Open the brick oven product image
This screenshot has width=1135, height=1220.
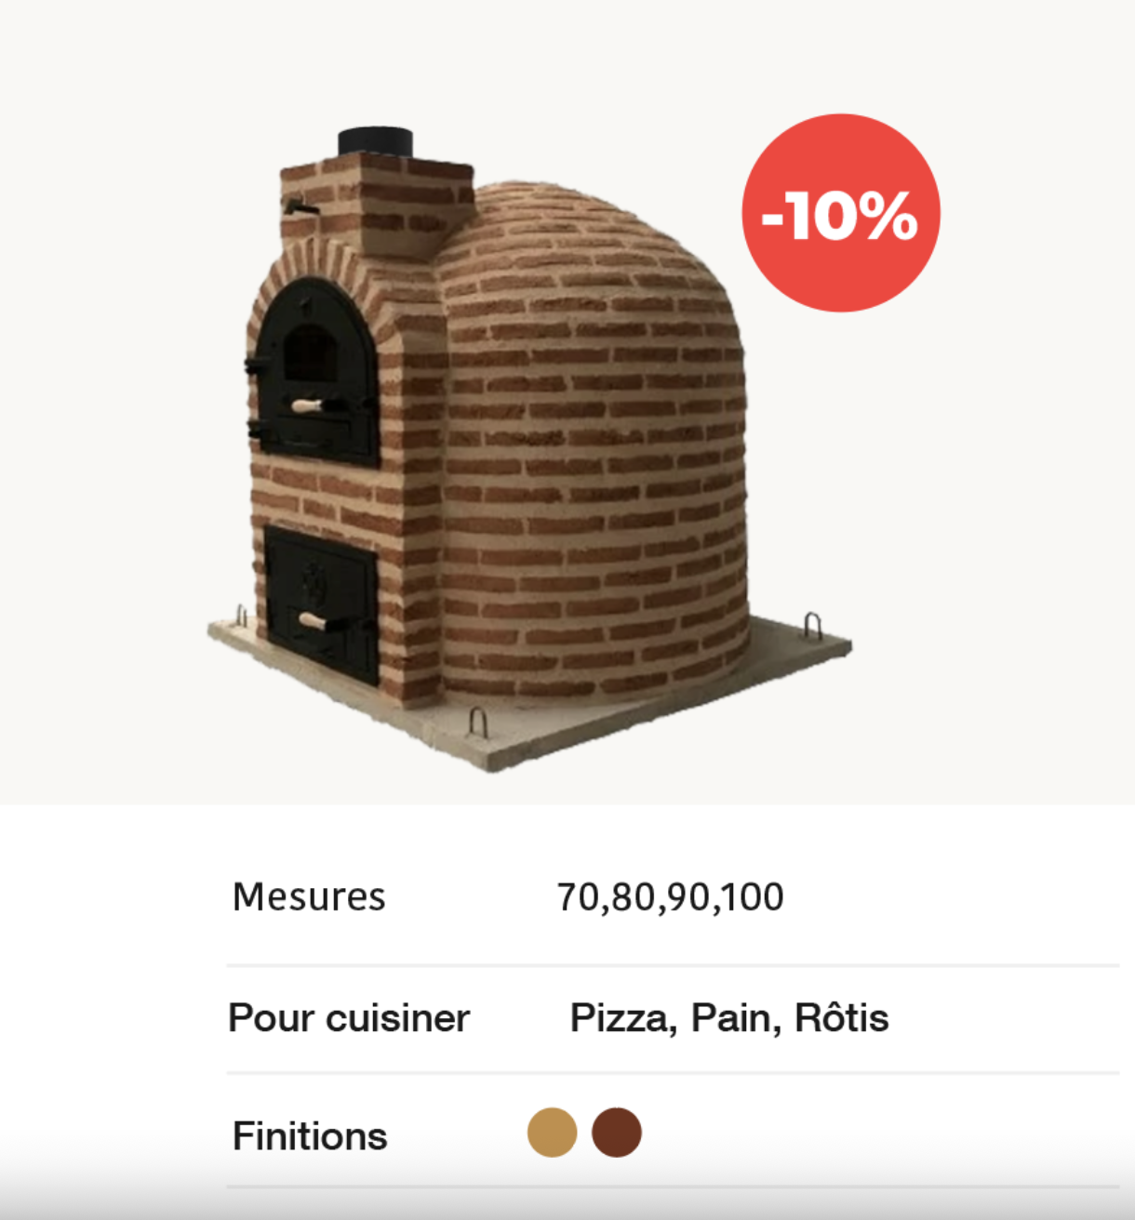(528, 449)
